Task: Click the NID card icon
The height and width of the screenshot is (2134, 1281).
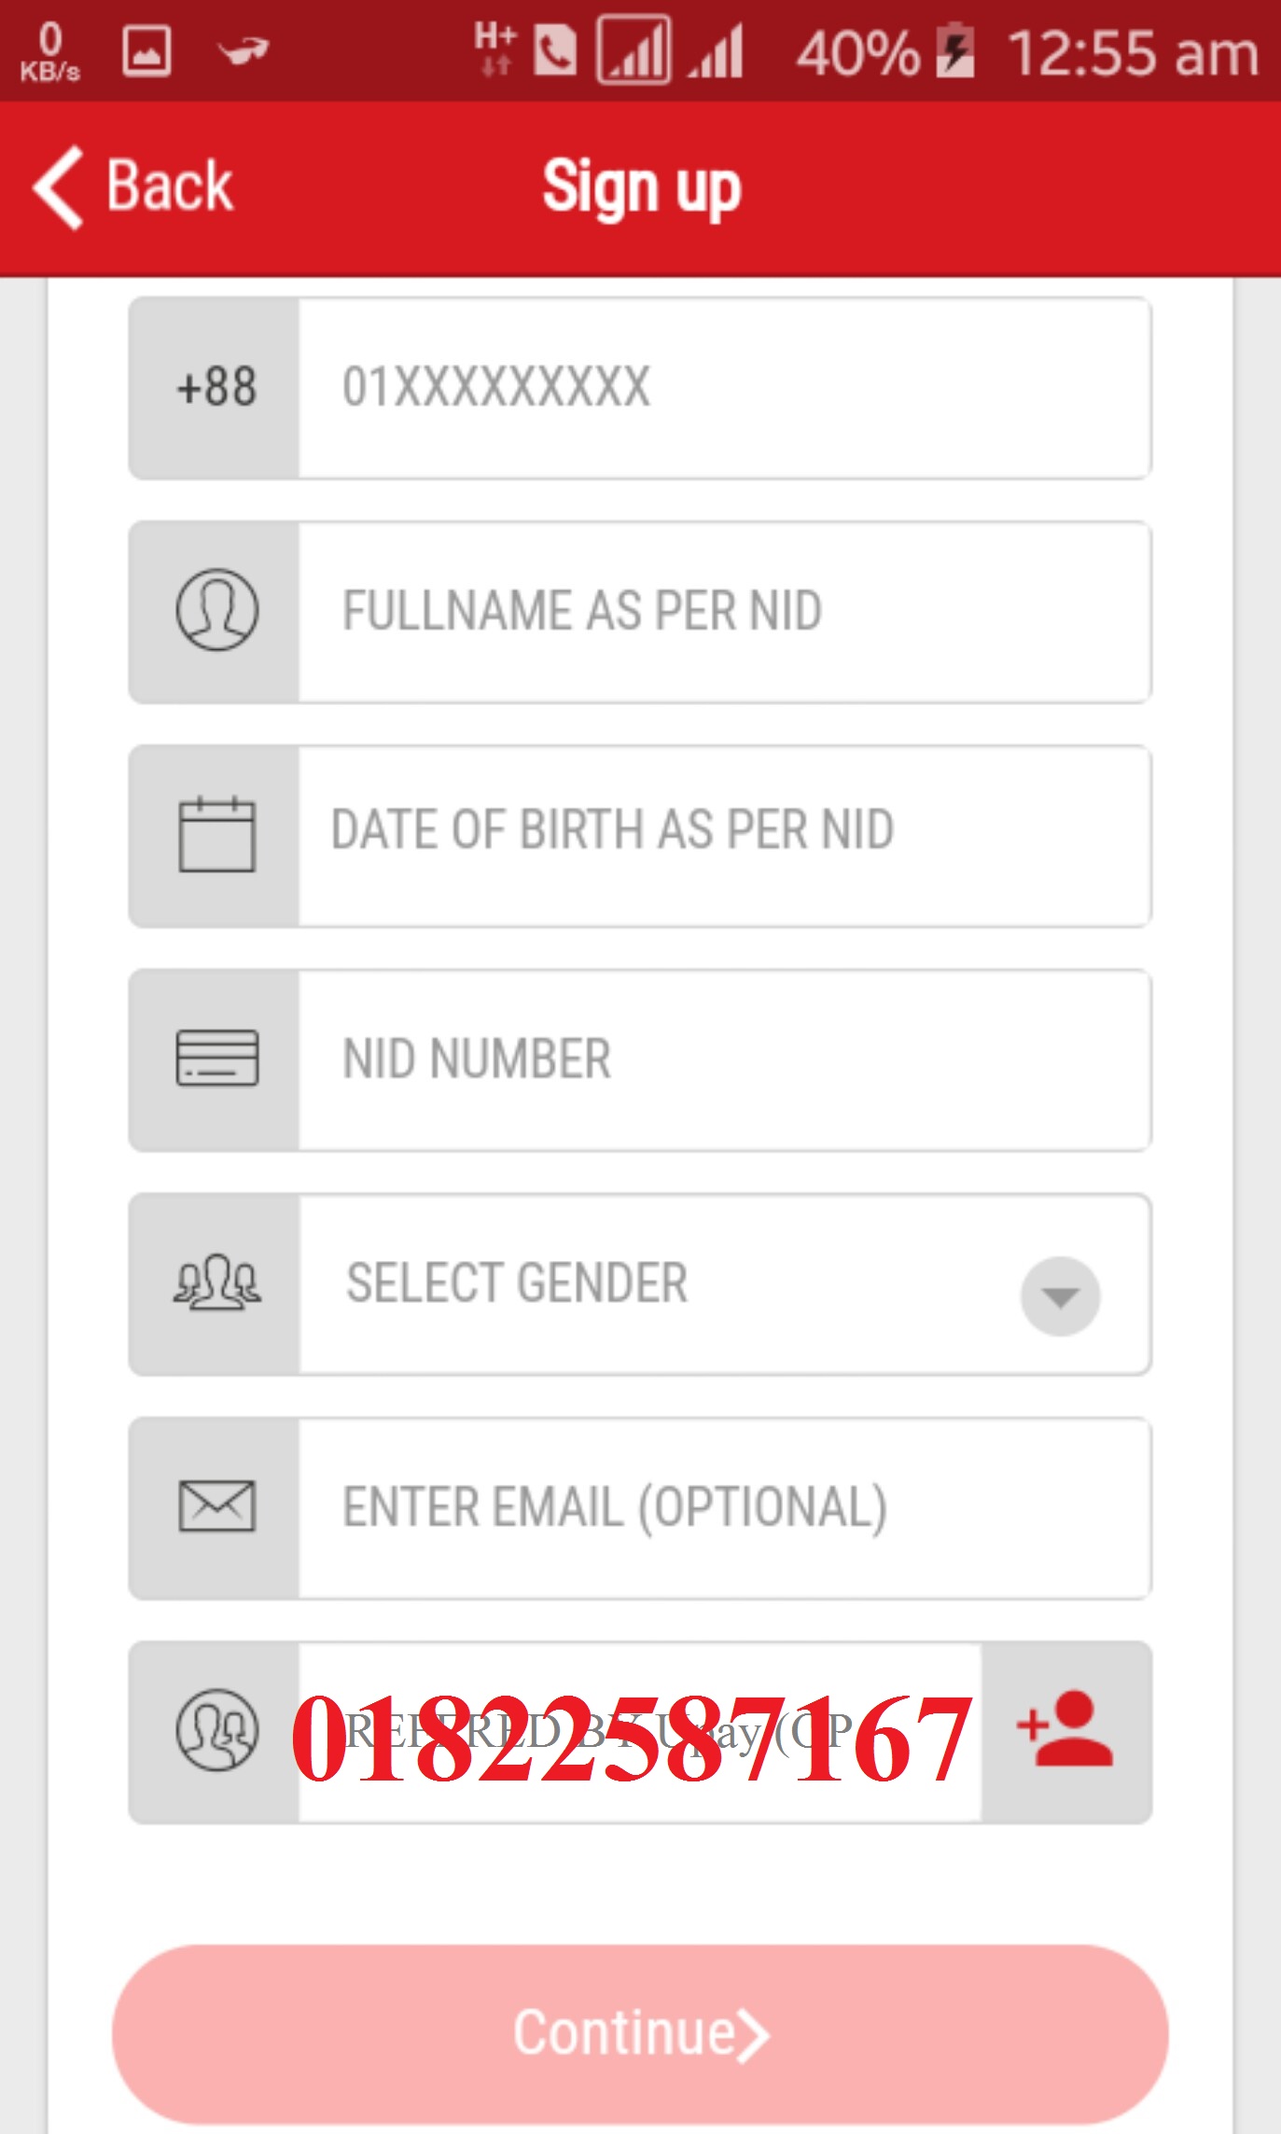Action: (216, 1059)
